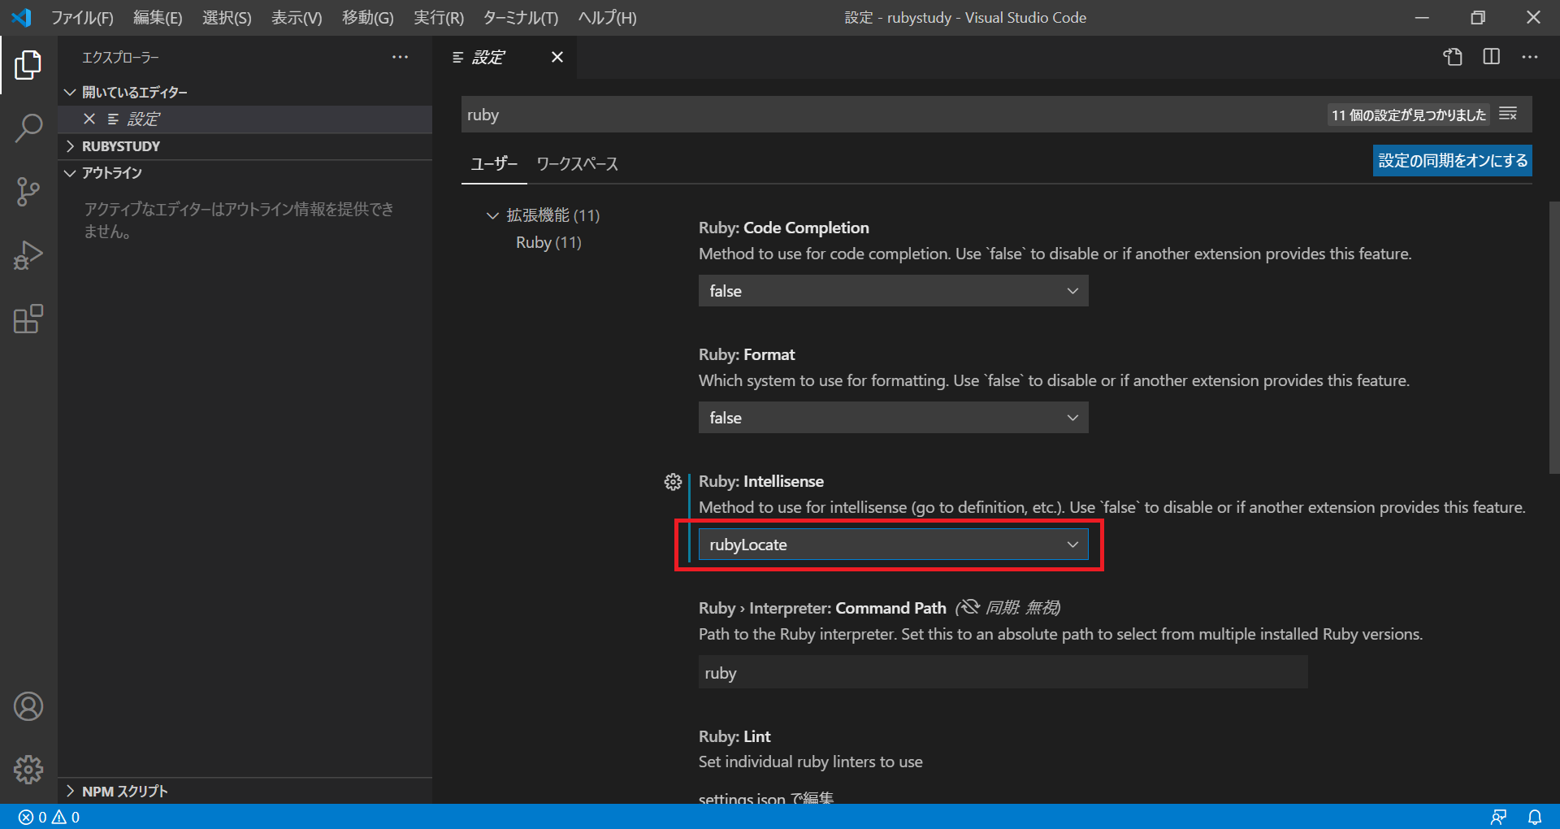Close 設定 in open editors list
The image size is (1560, 829).
[89, 119]
